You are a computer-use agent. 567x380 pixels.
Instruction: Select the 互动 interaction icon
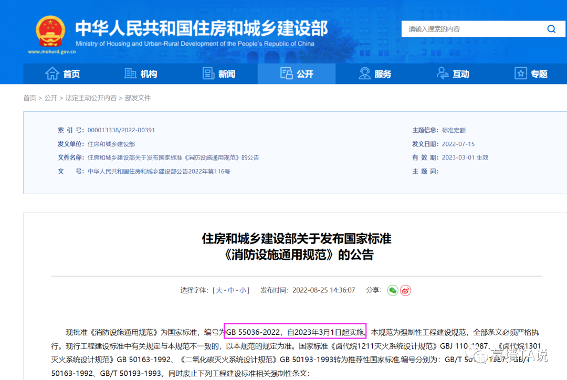point(442,73)
